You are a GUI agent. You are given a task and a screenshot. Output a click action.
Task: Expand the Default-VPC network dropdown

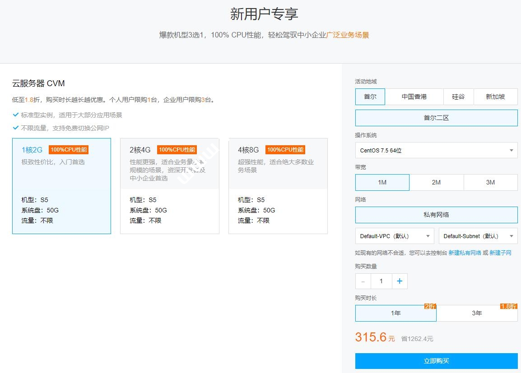(x=394, y=236)
